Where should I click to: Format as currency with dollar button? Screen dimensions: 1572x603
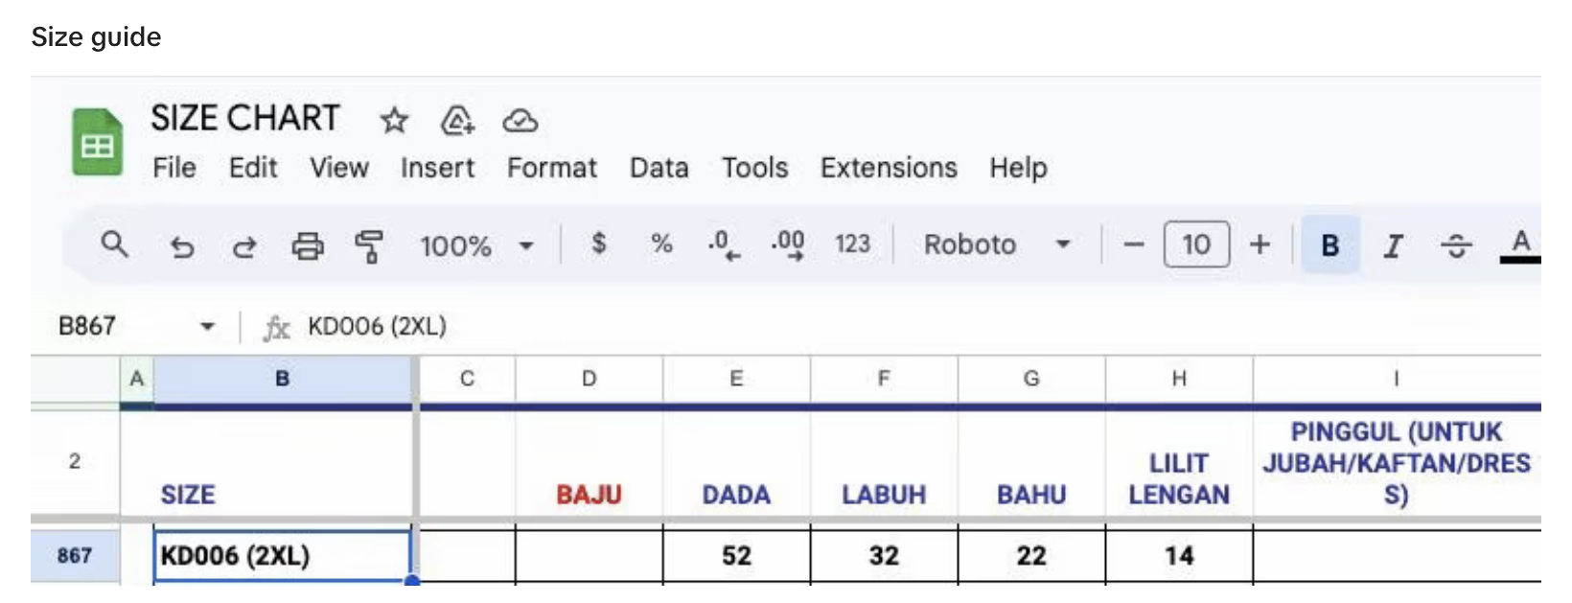coord(599,244)
